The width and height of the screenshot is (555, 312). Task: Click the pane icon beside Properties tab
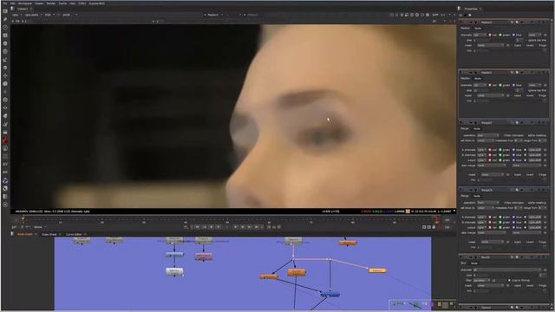pos(460,9)
